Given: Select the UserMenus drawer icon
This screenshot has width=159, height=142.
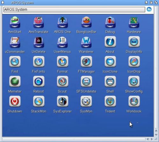Looking at the screenshot, I should [x=62, y=42].
